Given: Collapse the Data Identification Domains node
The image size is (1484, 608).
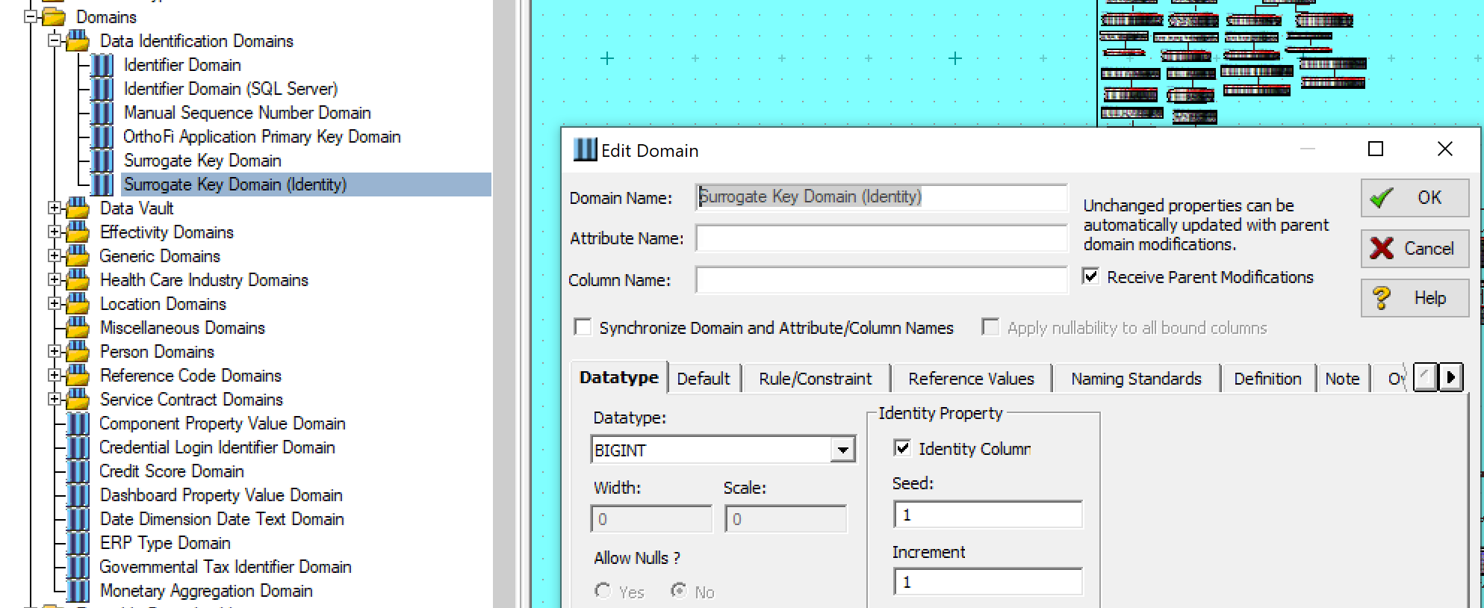Looking at the screenshot, I should [55, 40].
